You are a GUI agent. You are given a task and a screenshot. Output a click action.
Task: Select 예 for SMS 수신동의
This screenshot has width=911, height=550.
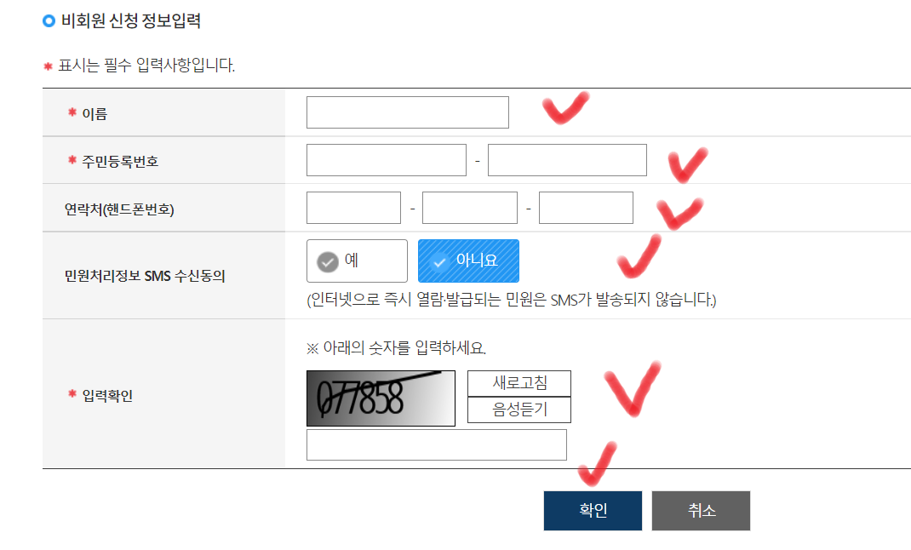[x=357, y=261]
